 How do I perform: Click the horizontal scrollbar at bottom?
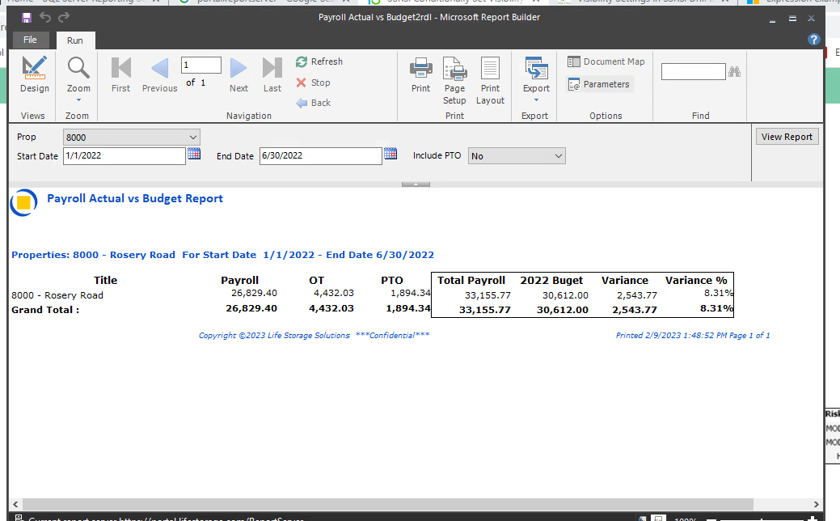388,504
